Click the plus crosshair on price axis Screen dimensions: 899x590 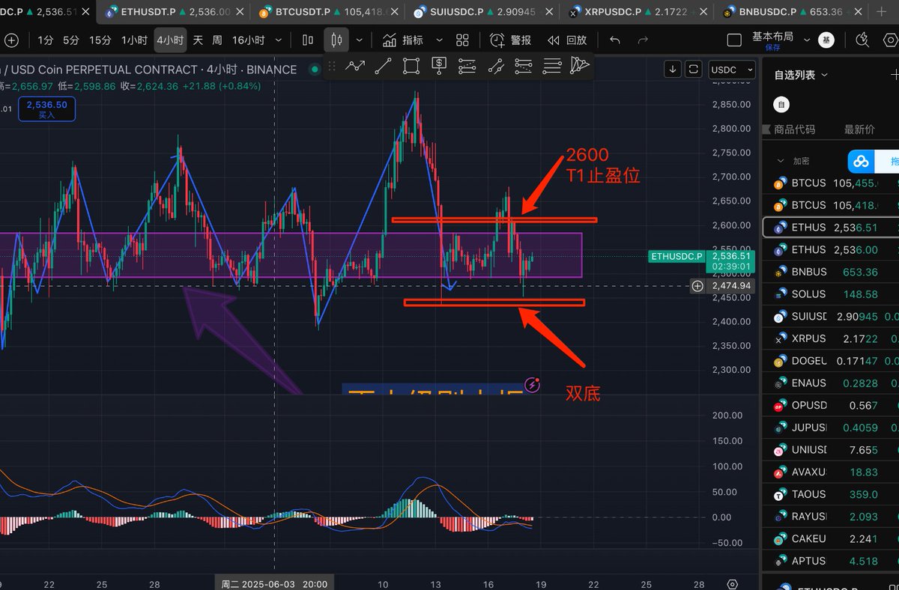pos(697,286)
